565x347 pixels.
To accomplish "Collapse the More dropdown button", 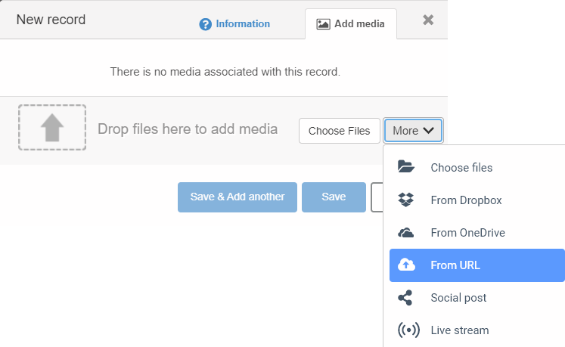I will (413, 131).
